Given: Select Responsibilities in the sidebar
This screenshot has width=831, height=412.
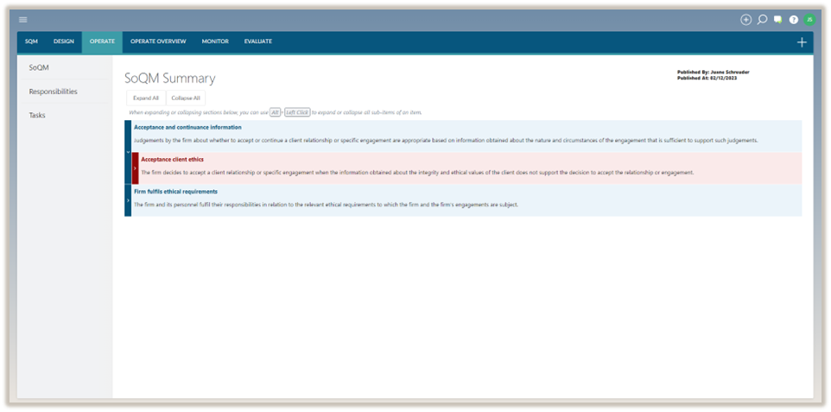Looking at the screenshot, I should click(x=53, y=91).
